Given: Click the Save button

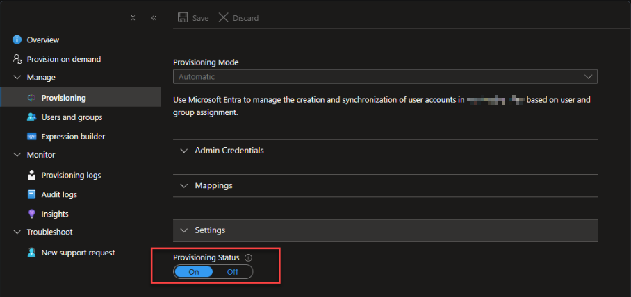Looking at the screenshot, I should pyautogui.click(x=193, y=18).
